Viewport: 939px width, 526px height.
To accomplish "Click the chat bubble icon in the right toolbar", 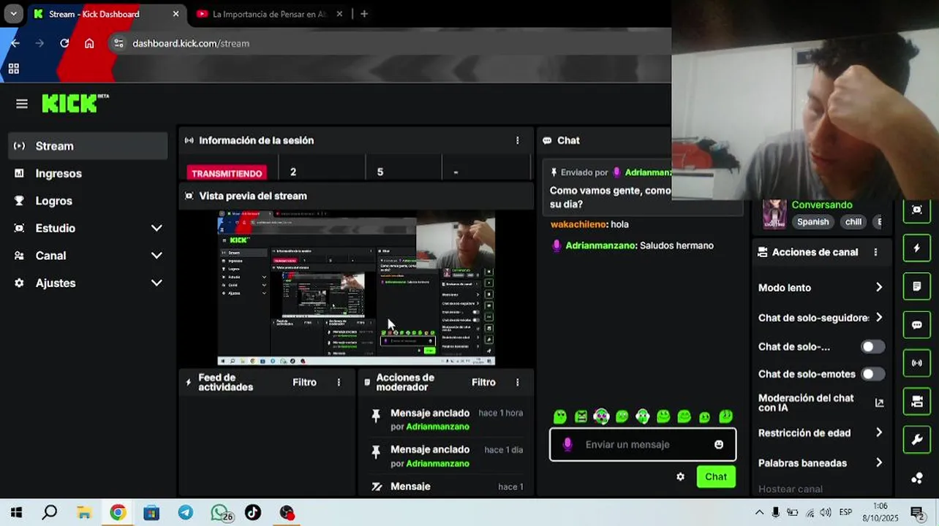I will [917, 325].
